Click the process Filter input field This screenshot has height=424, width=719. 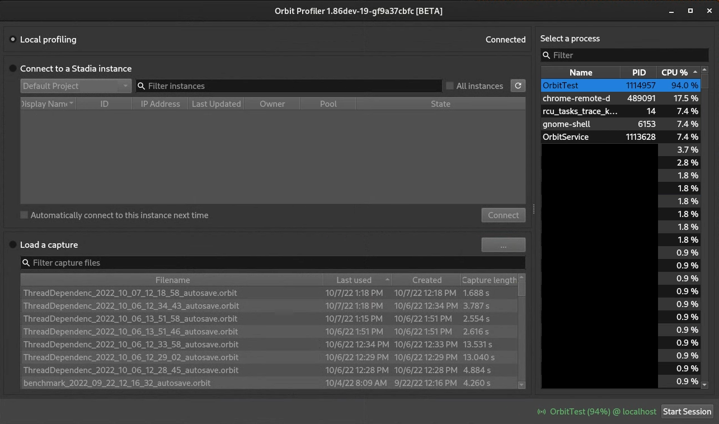point(624,55)
